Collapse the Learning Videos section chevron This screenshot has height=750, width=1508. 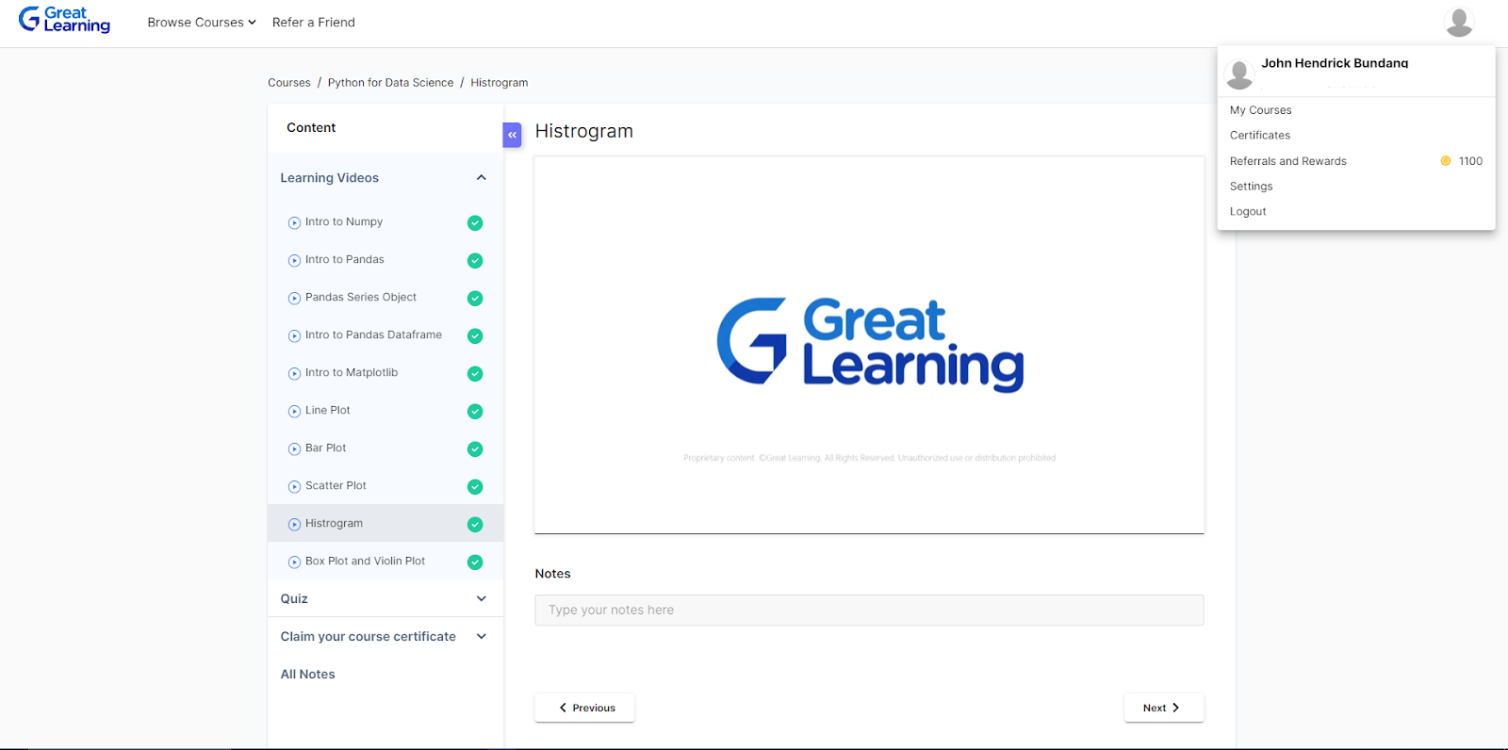482,177
